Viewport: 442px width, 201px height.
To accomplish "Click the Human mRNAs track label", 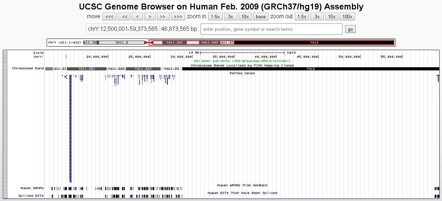I will click(32, 188).
